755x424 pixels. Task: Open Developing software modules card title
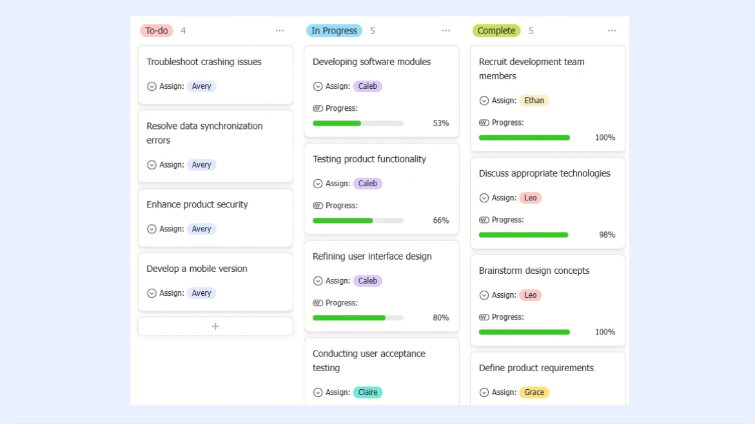tap(372, 62)
